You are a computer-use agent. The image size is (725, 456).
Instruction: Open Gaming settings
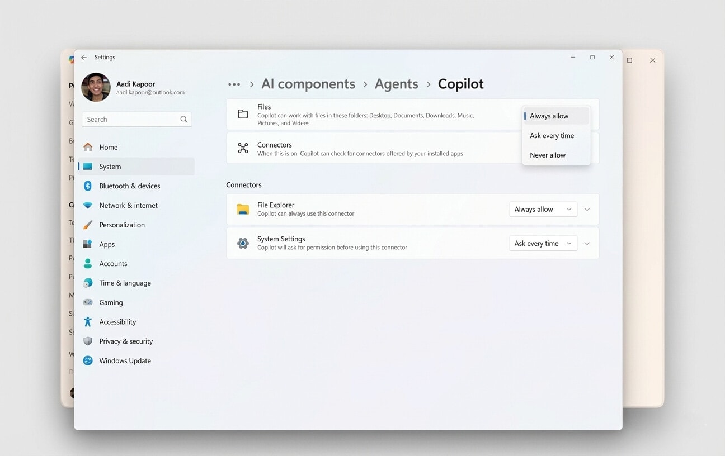(111, 302)
